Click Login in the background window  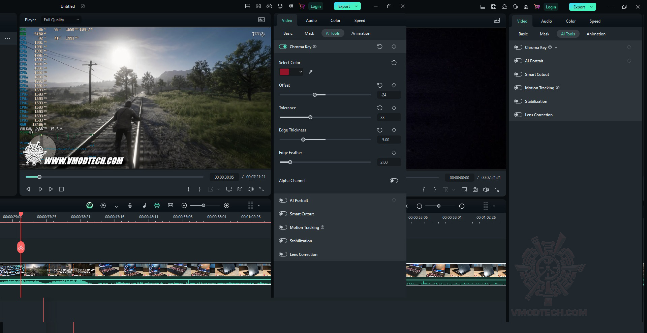(x=551, y=7)
